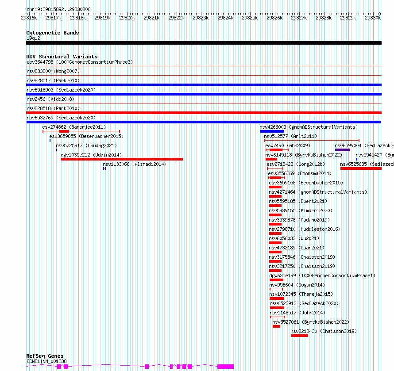
Task: Click the RefSeq Genes track title
Action: (45, 356)
